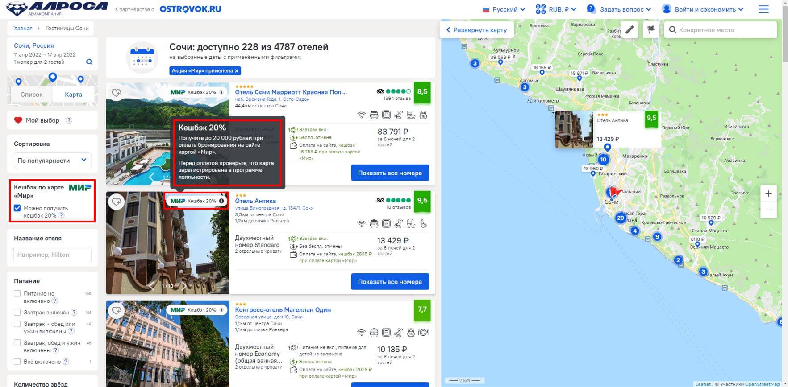Open По популярности sorting dropdown

52,161
